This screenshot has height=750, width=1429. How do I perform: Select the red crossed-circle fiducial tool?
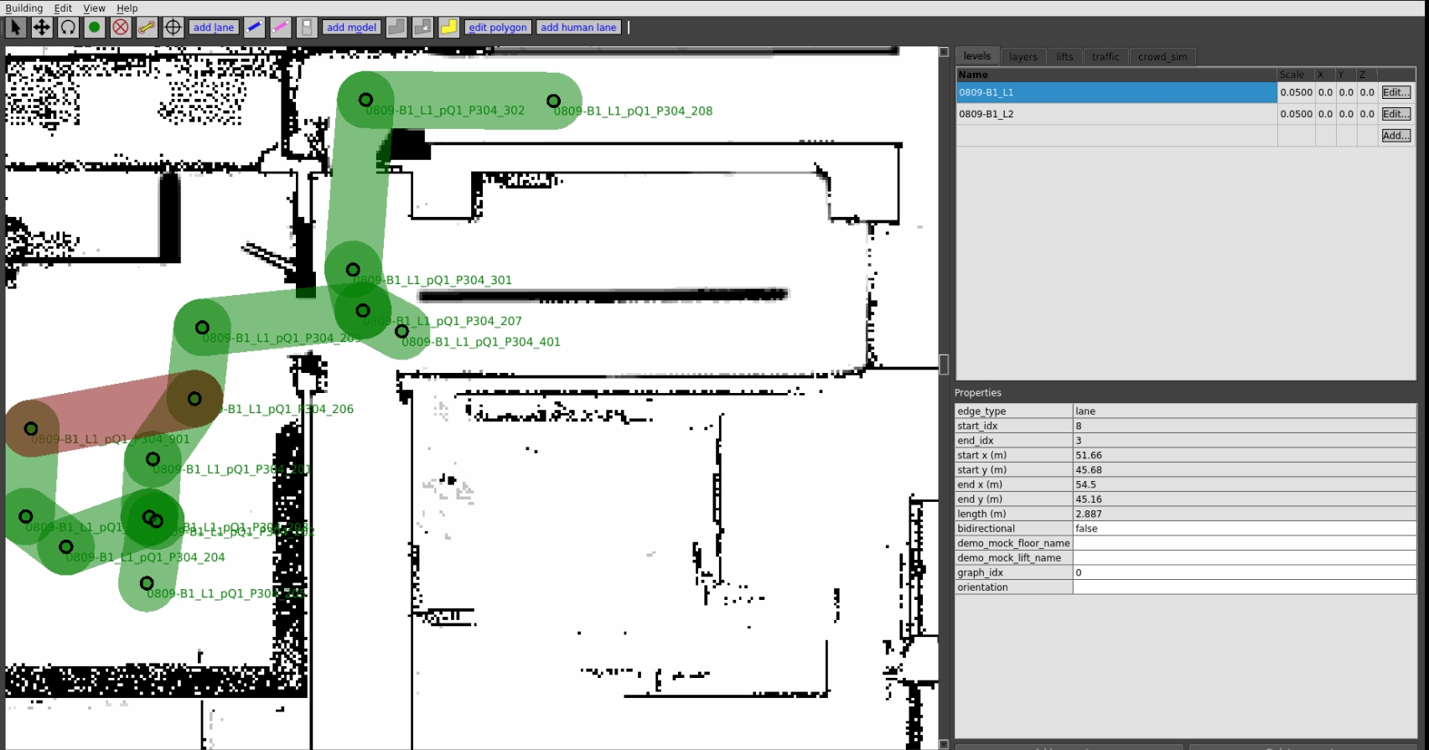tap(121, 28)
